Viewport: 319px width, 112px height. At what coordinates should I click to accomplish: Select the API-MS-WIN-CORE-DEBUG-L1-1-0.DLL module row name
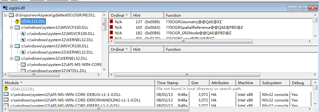pyautogui.click(x=65, y=94)
